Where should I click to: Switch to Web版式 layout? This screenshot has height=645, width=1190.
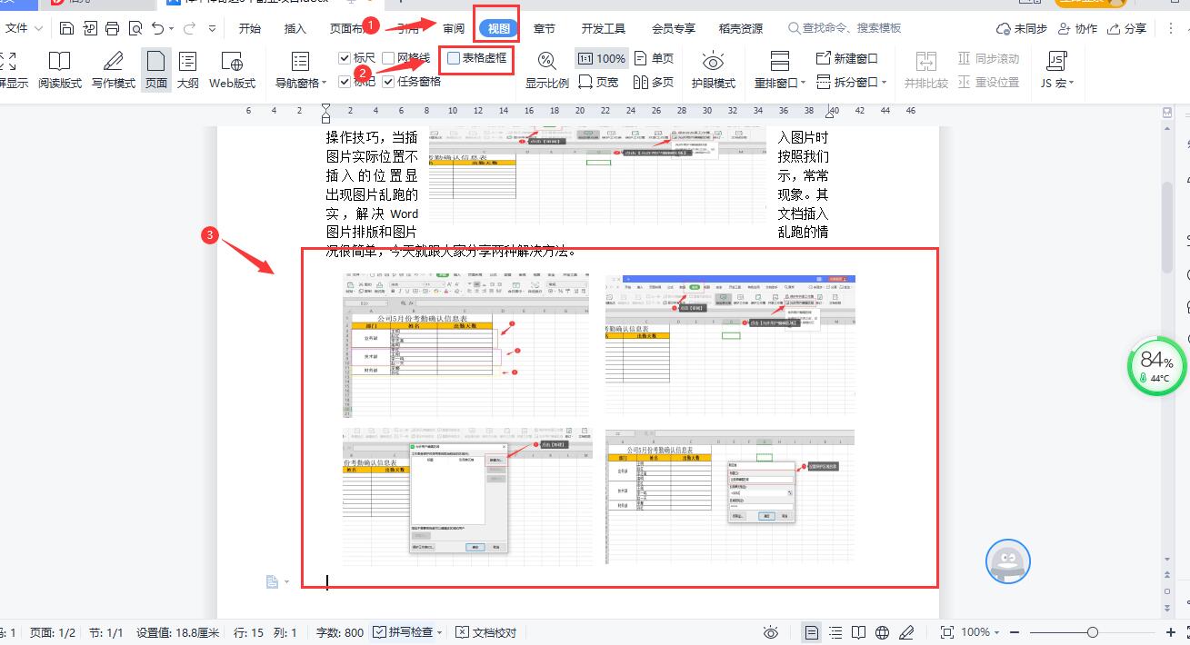coord(233,70)
